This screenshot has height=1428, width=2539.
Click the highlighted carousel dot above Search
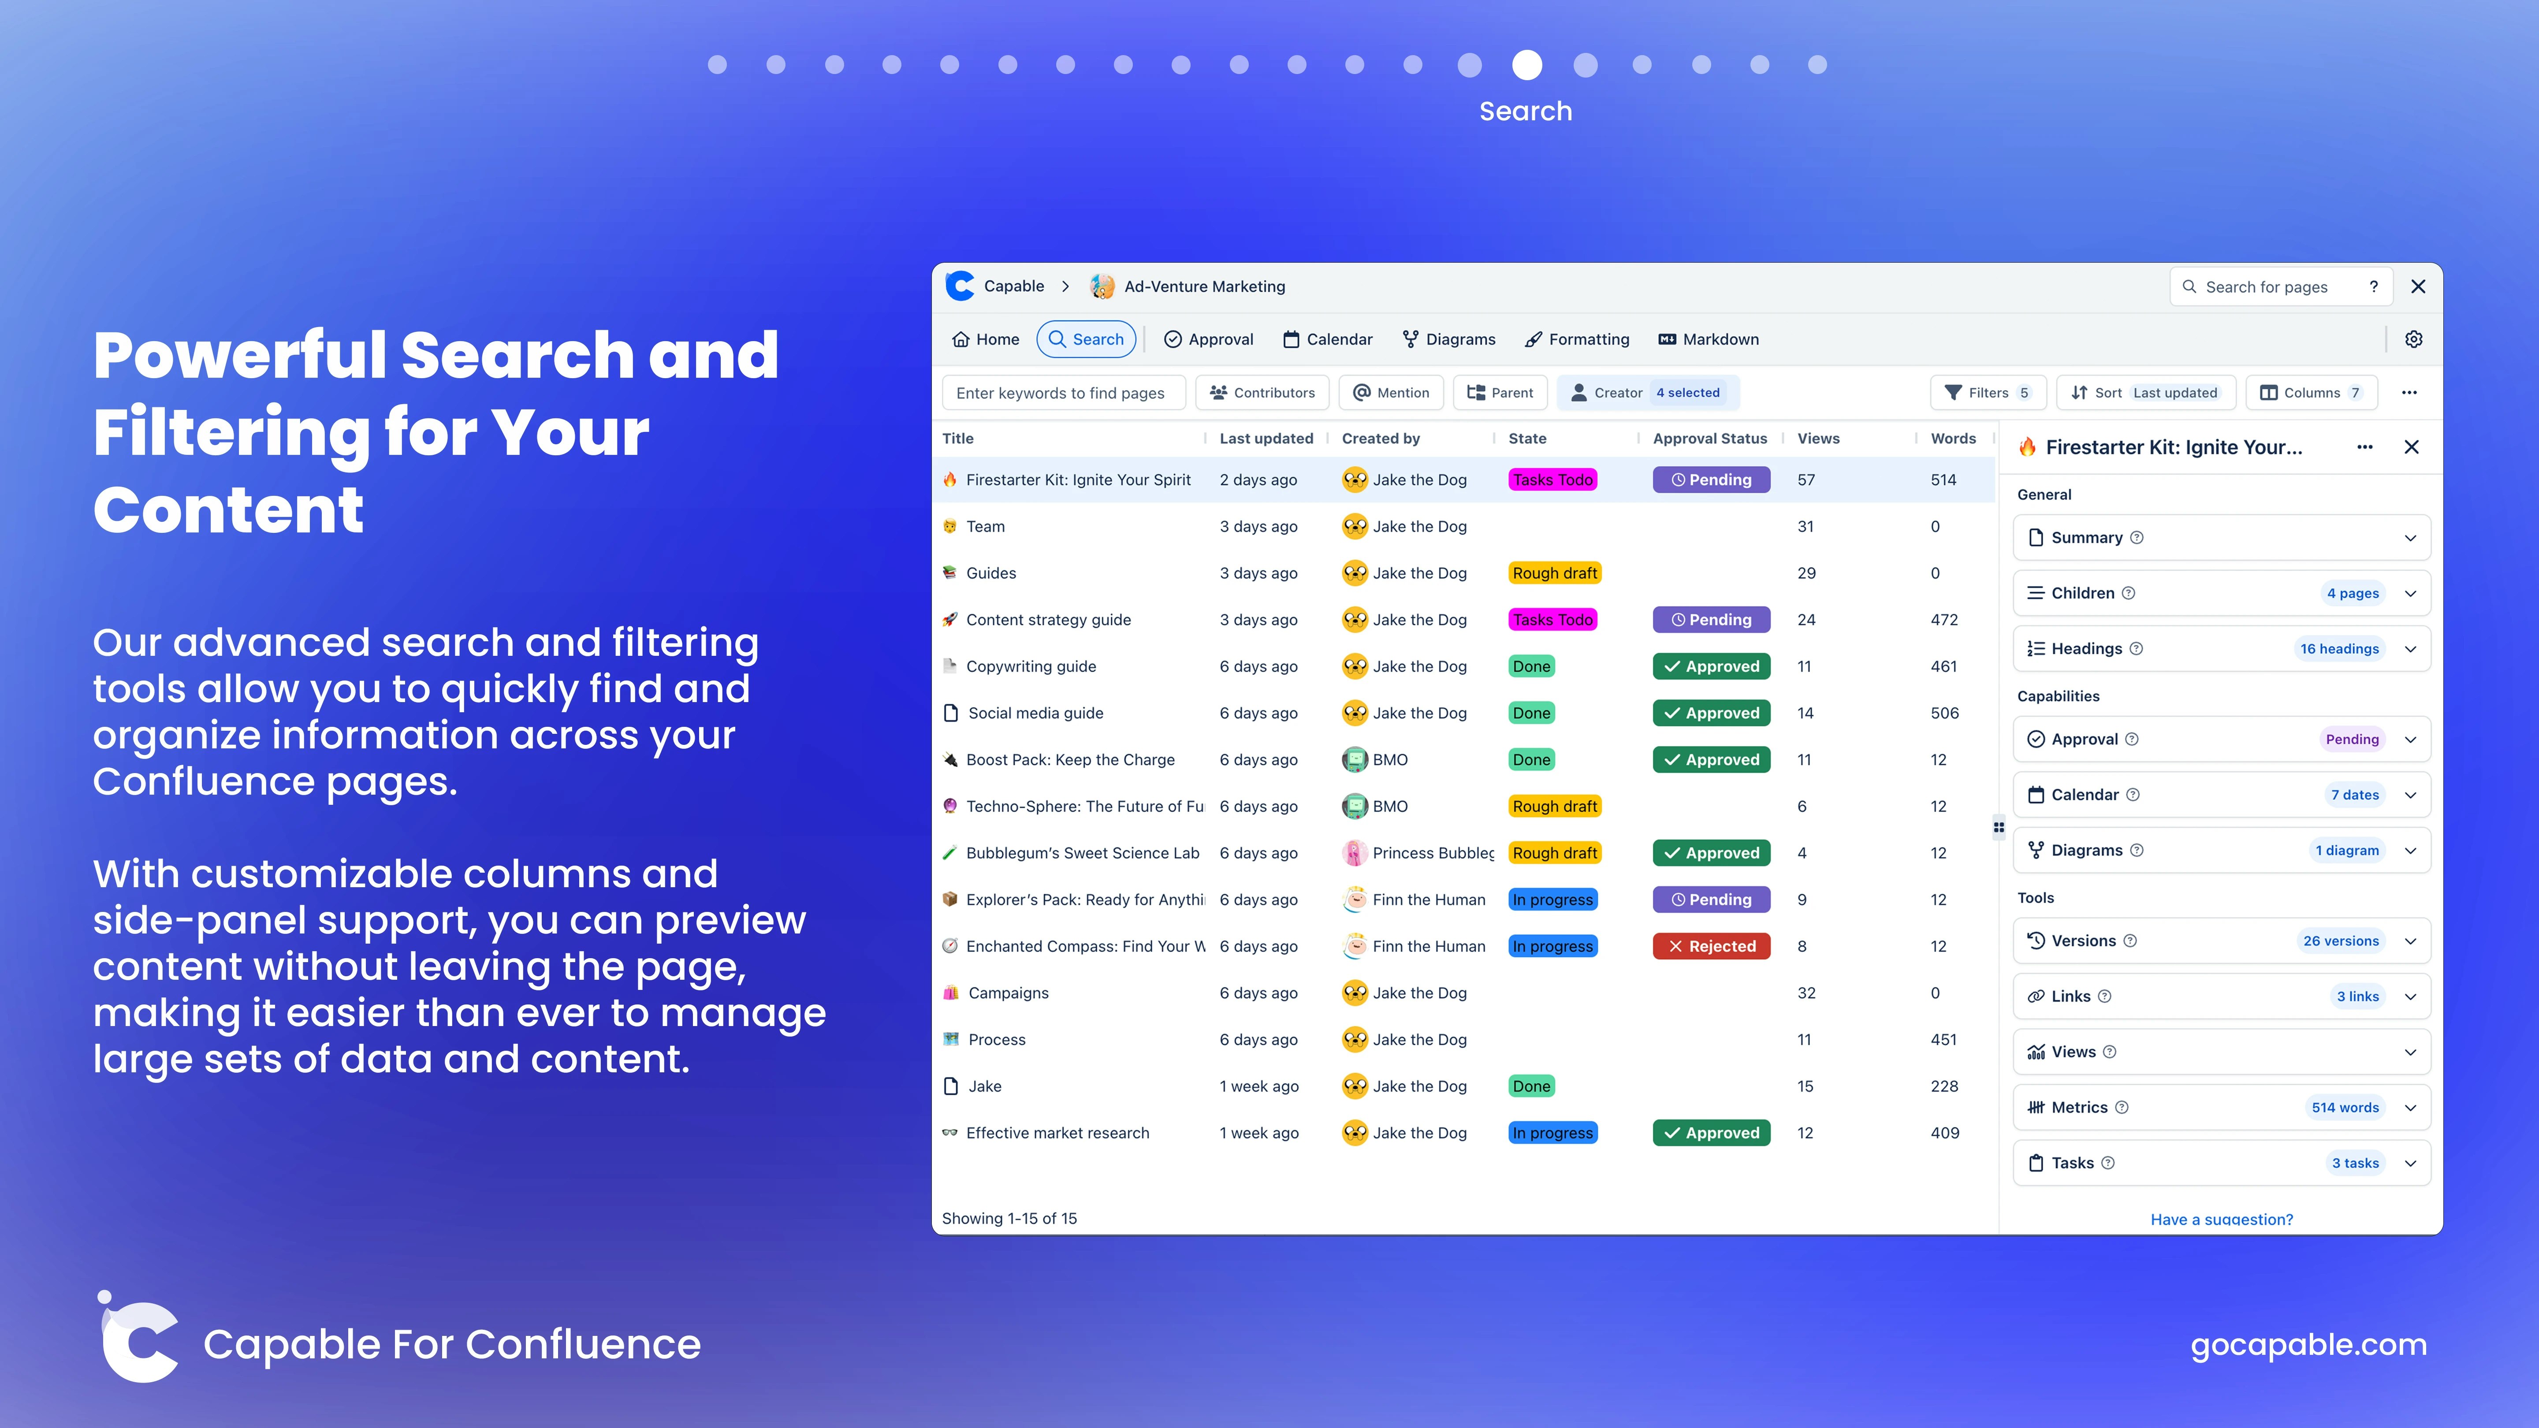pyautogui.click(x=1527, y=65)
